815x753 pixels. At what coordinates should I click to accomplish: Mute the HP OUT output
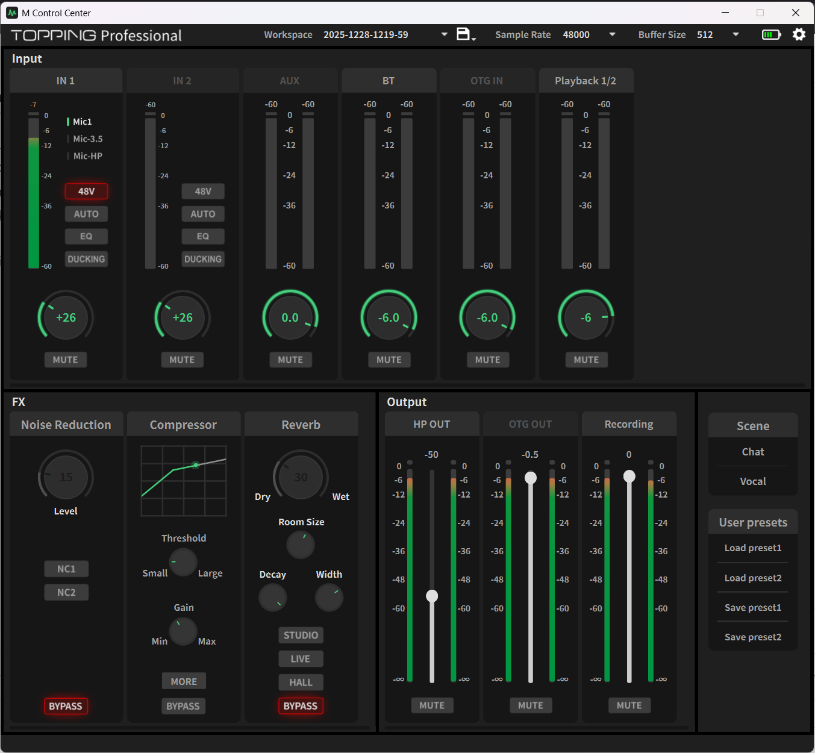pyautogui.click(x=432, y=705)
